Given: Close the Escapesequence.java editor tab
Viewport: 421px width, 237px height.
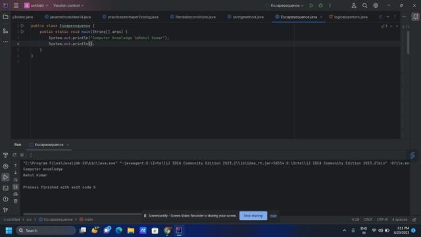Looking at the screenshot, I should pyautogui.click(x=321, y=17).
